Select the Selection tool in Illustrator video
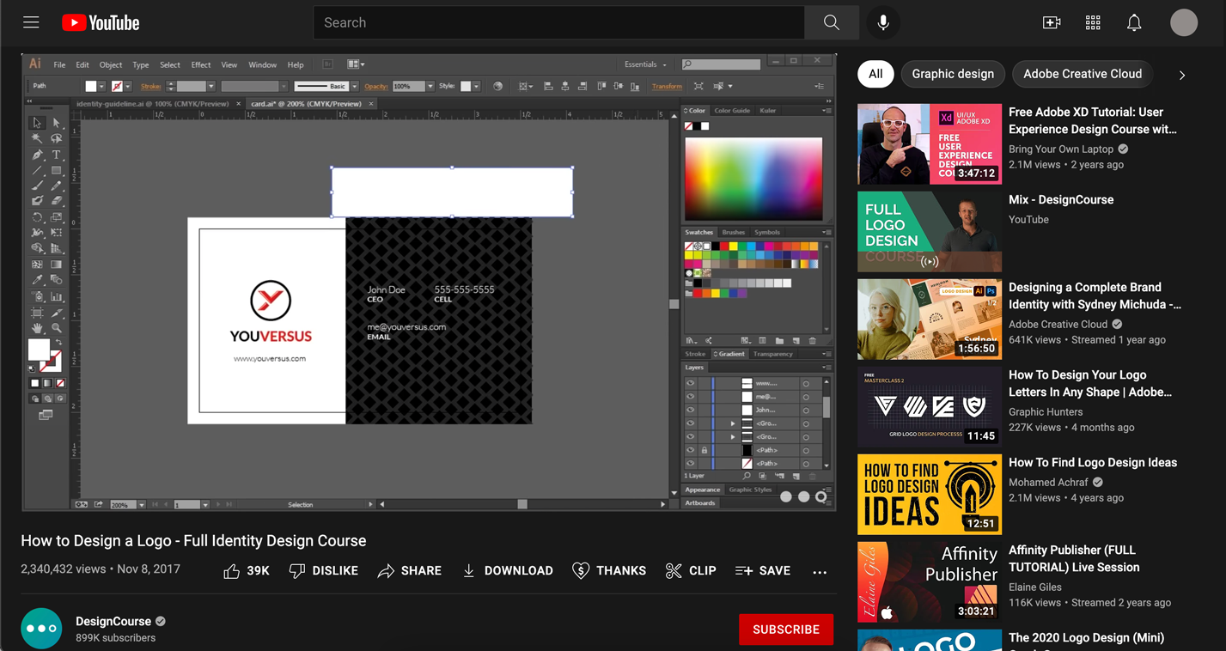1226x651 pixels. [37, 123]
